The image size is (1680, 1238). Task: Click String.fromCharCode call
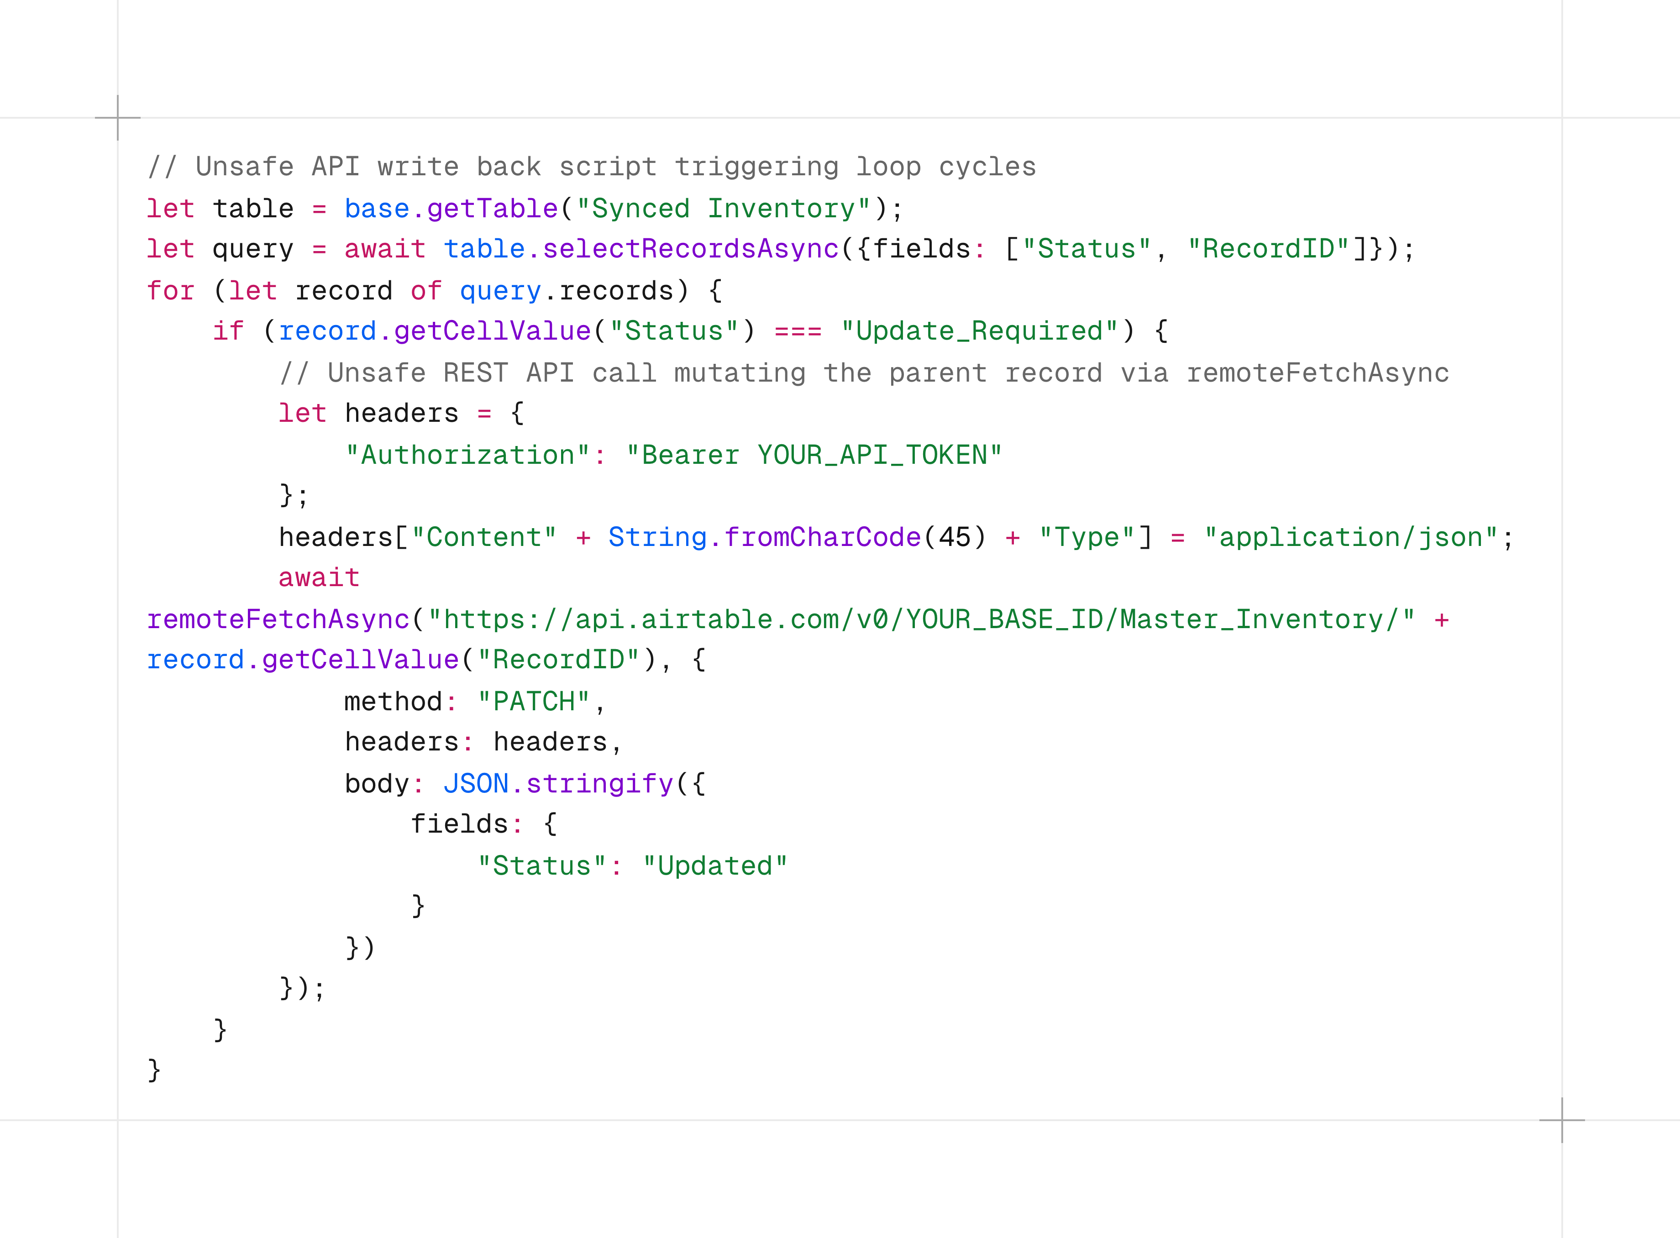click(764, 537)
